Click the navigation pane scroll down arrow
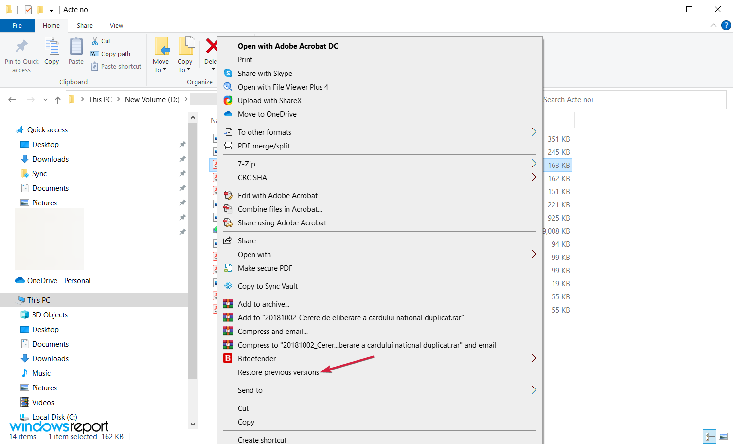This screenshot has width=733, height=444. tap(193, 424)
